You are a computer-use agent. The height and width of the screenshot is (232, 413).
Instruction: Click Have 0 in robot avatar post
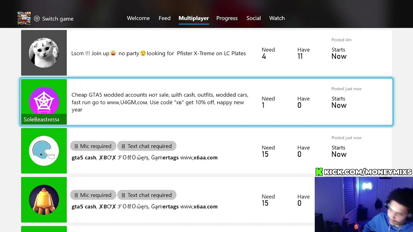click(303, 200)
